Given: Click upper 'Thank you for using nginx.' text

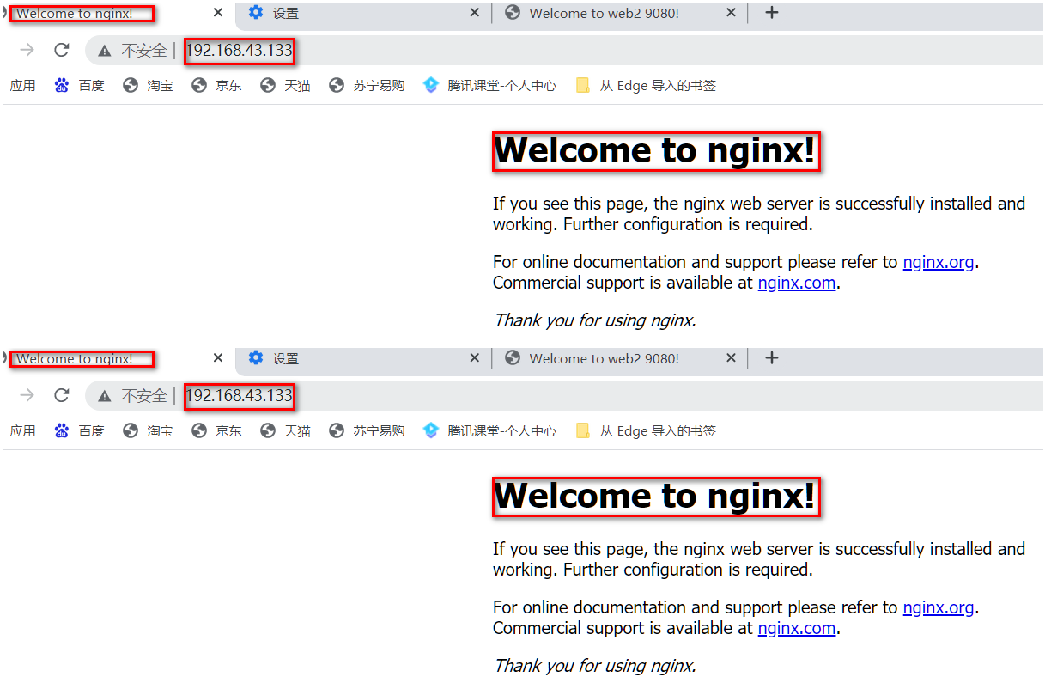Looking at the screenshot, I should pyautogui.click(x=594, y=320).
